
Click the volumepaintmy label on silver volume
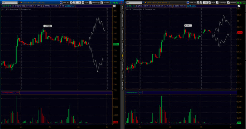[132, 93]
